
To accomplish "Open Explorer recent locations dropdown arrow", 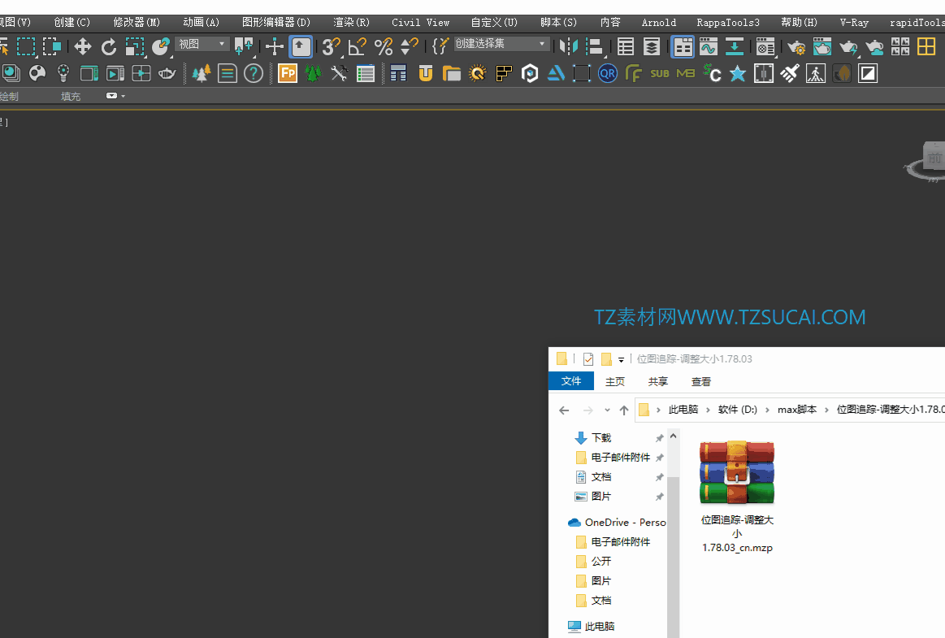I will [x=607, y=410].
